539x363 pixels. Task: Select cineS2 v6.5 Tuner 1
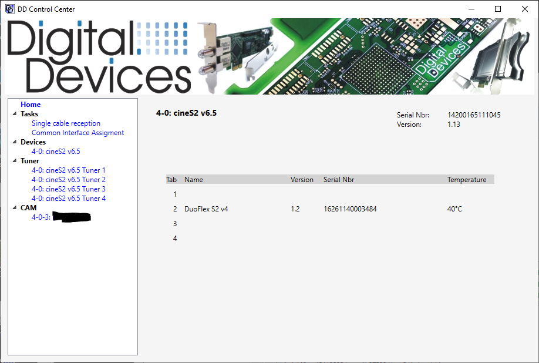(68, 170)
